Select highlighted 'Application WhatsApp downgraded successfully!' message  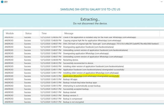(91, 76)
